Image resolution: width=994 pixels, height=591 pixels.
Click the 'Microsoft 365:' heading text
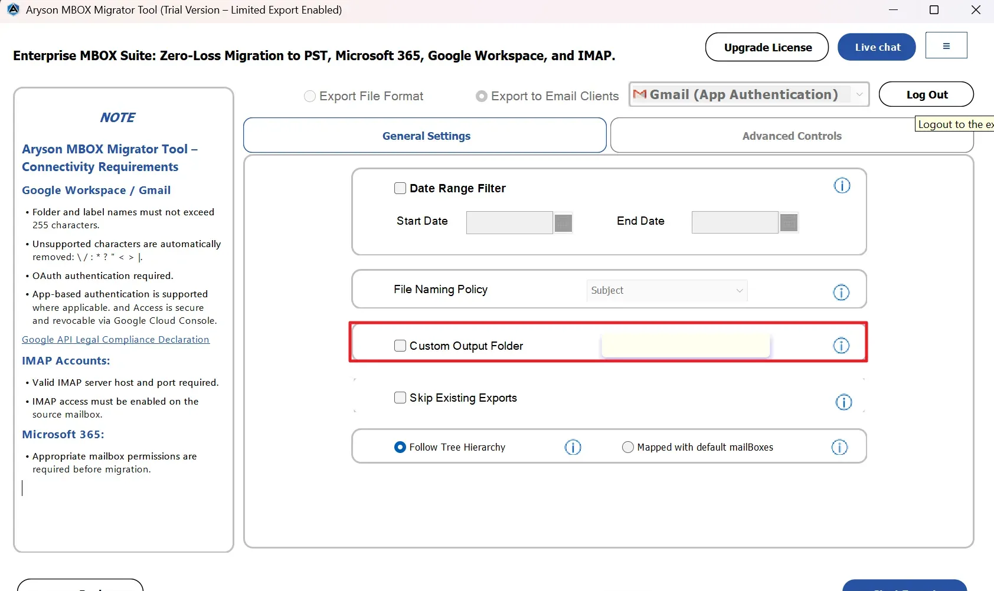(63, 434)
